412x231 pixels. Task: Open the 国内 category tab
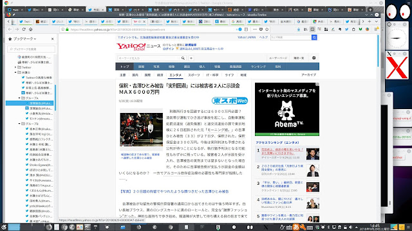(x=135, y=75)
